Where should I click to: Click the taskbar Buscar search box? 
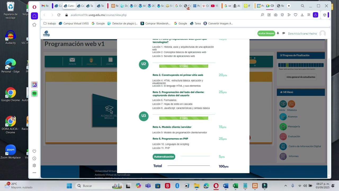(x=100, y=186)
